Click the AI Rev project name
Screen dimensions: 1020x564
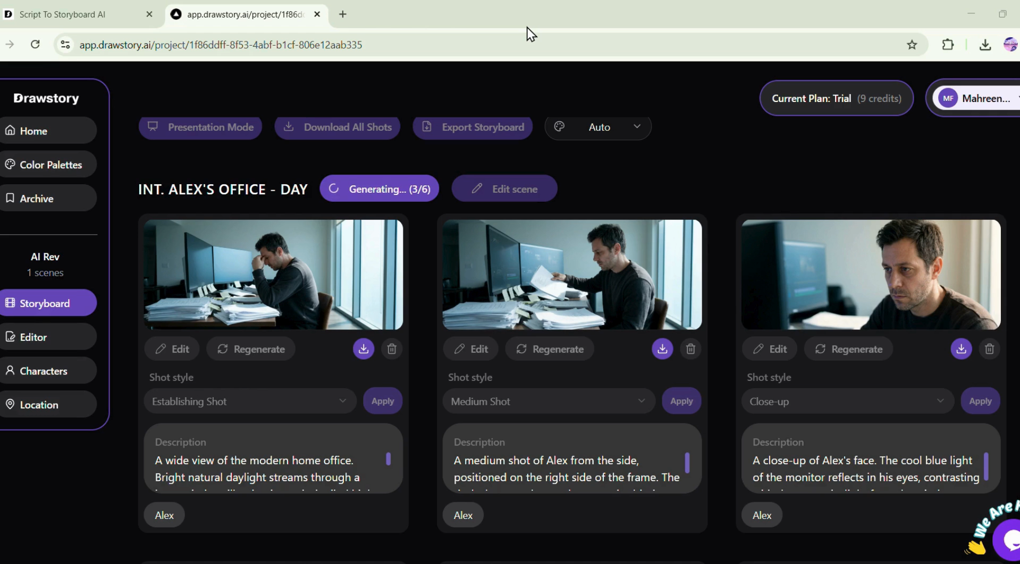[x=45, y=257]
